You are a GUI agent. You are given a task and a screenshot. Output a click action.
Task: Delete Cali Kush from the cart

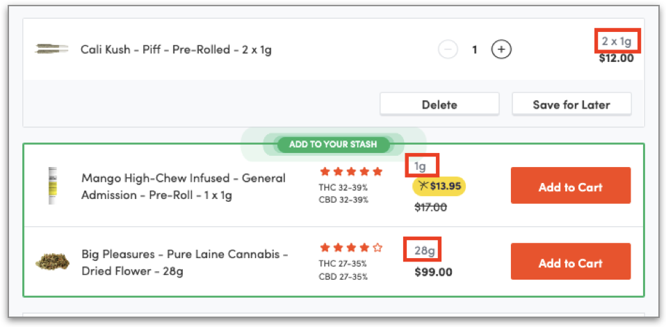point(439,104)
